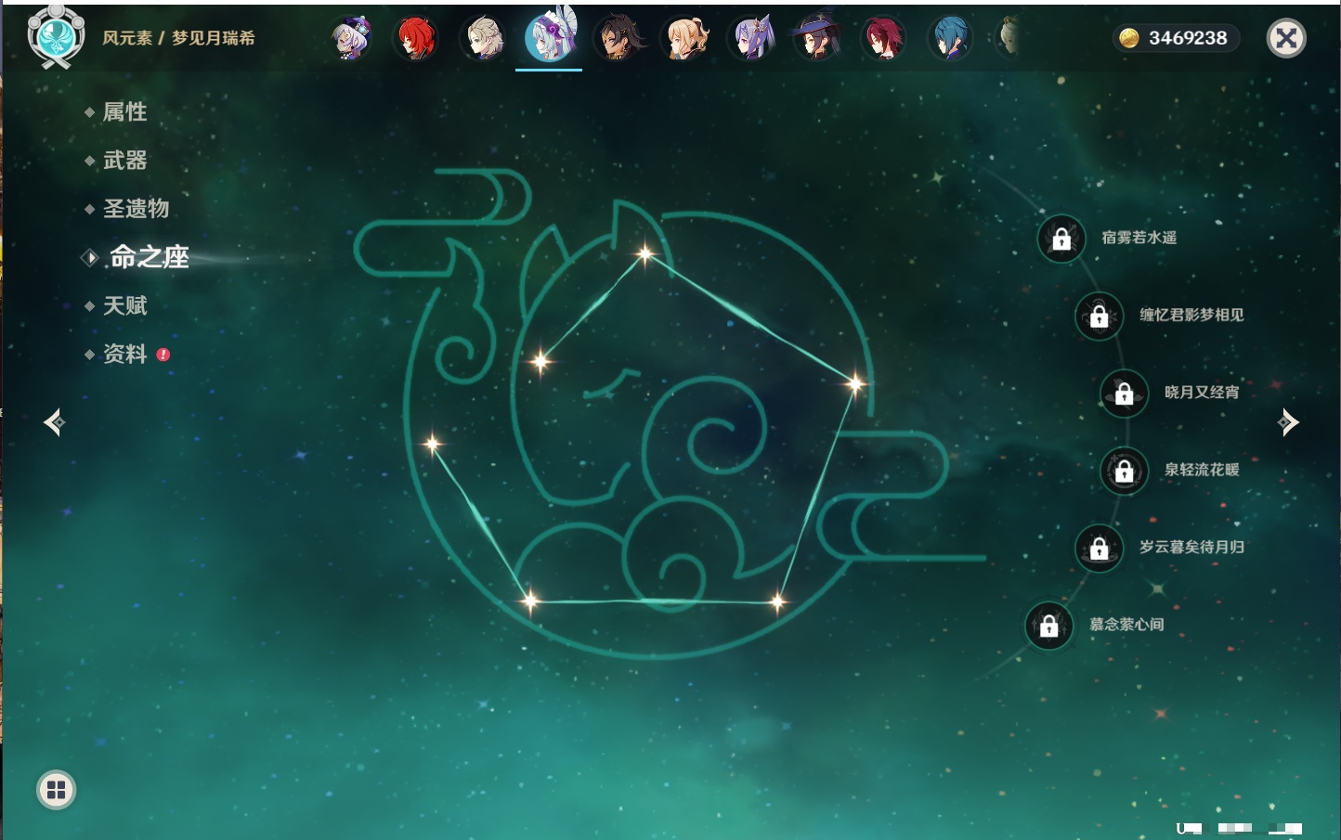Select the pale ash-blond haired character portrait

coord(483,38)
